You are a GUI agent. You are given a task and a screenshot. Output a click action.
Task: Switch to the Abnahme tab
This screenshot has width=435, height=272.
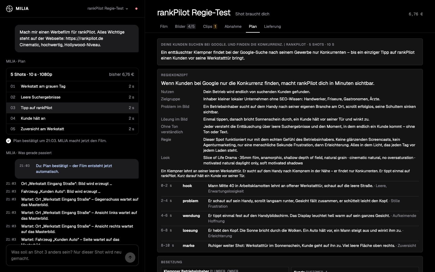[233, 27]
